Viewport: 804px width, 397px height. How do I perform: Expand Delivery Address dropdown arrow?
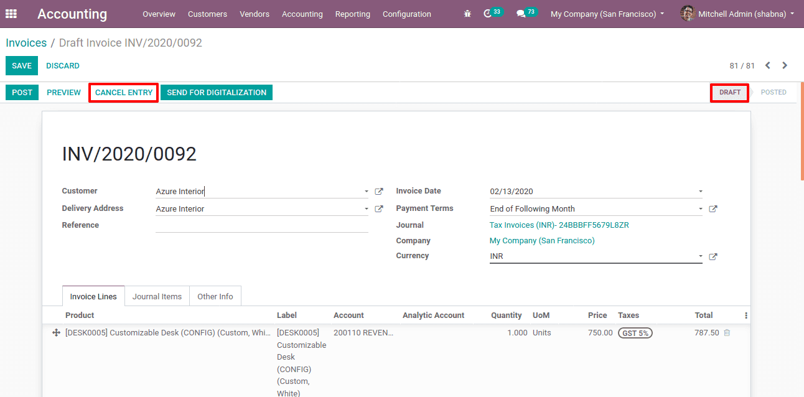(366, 209)
